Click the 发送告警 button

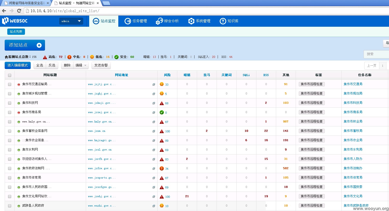(101, 65)
